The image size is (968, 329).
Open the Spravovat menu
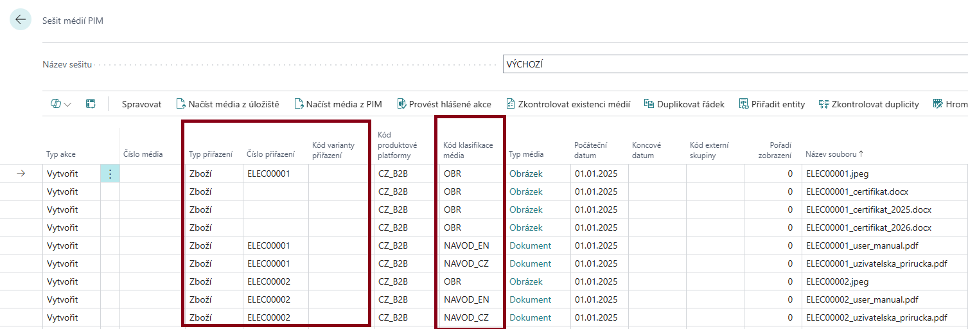141,104
